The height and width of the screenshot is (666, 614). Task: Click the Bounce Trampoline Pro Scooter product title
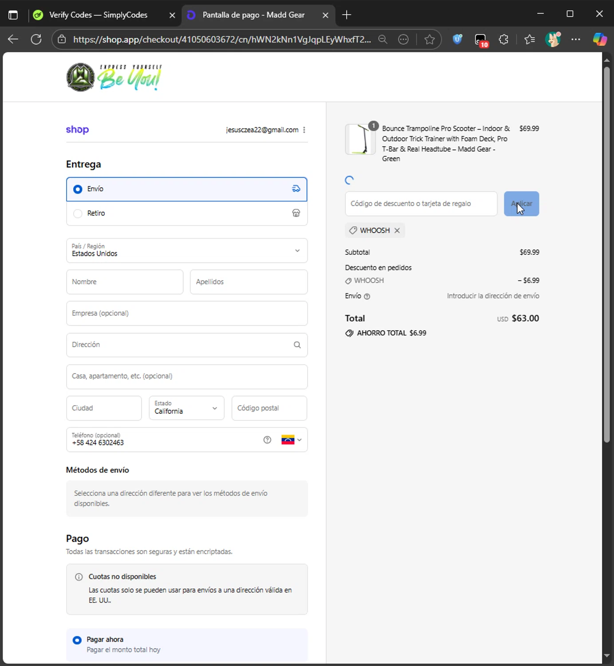coord(446,143)
